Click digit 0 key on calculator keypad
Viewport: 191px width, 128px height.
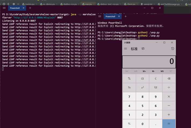click(142, 124)
